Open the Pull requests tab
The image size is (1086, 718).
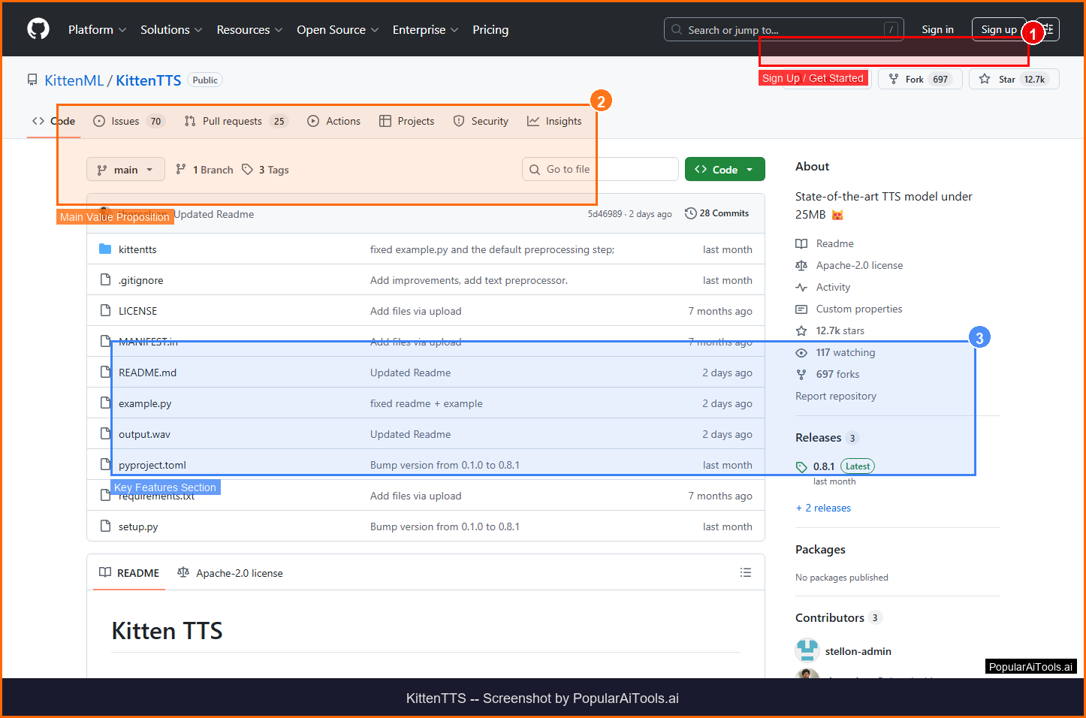(235, 121)
